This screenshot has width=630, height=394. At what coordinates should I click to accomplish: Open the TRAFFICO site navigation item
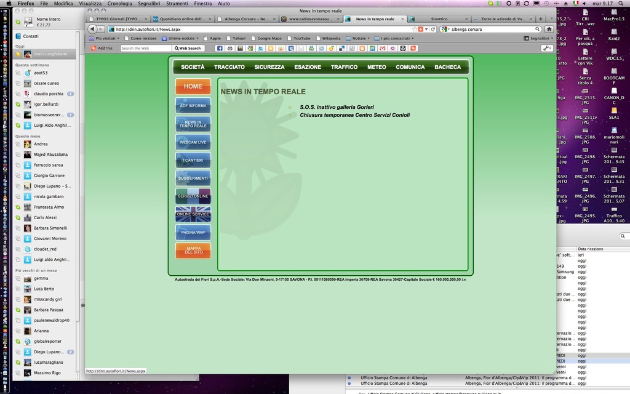[344, 67]
